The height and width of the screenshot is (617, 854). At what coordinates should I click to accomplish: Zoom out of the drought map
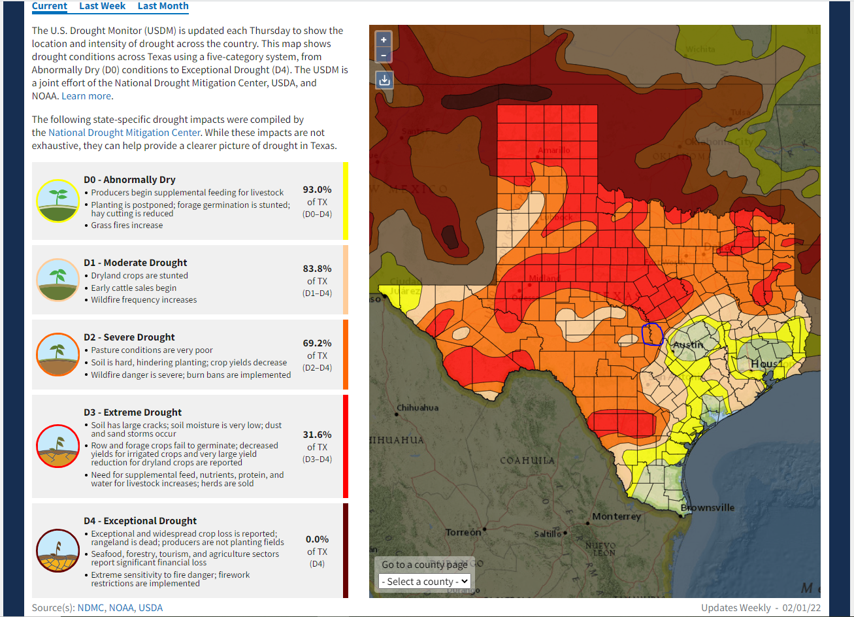coord(384,56)
